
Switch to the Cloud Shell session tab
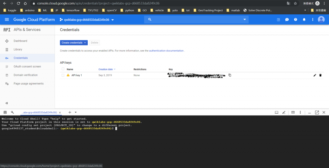click(x=39, y=112)
